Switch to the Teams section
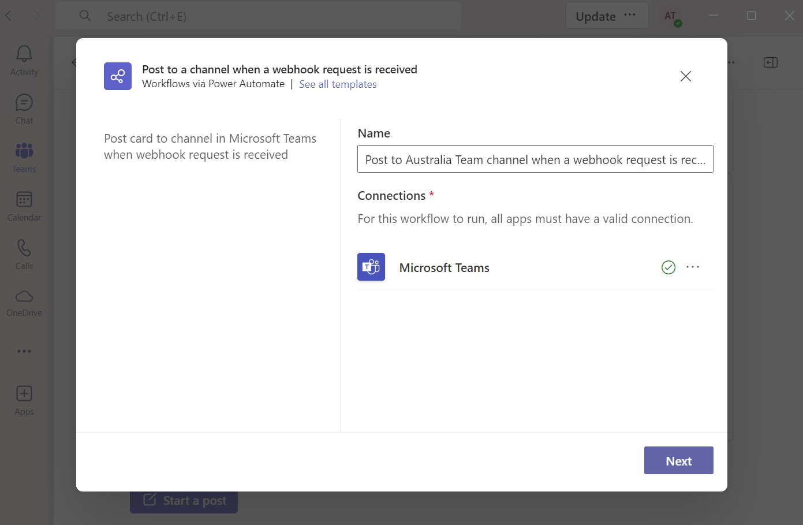803x525 pixels. [x=24, y=158]
